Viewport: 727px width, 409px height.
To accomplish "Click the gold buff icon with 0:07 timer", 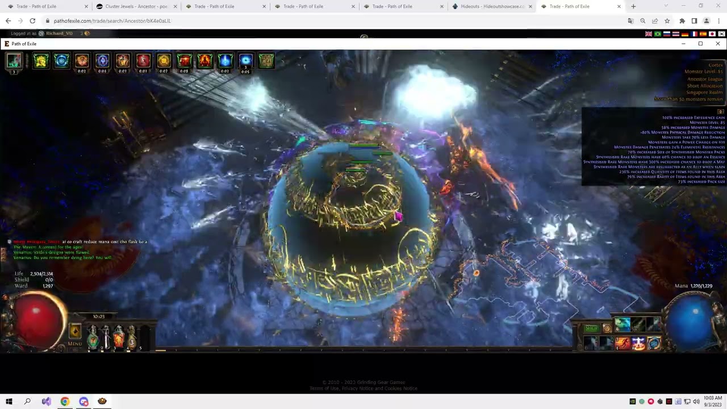I will click(x=164, y=60).
